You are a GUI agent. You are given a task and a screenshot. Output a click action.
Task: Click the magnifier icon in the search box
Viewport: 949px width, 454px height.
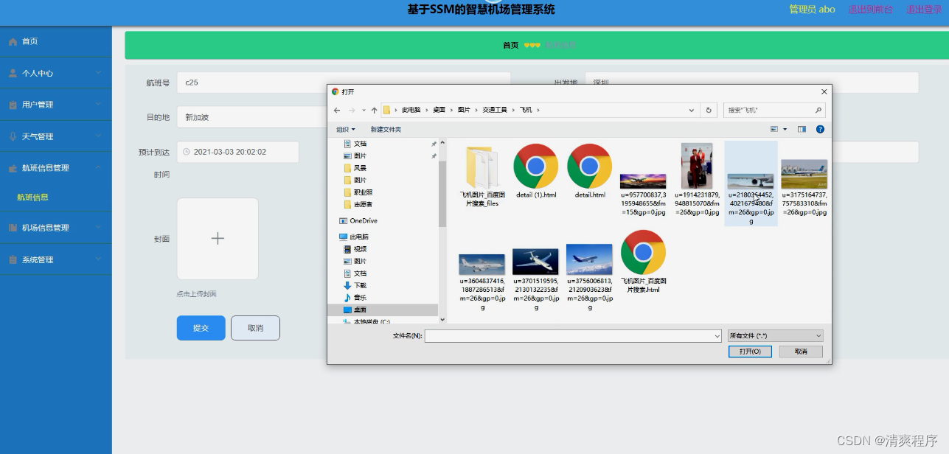pyautogui.click(x=818, y=110)
